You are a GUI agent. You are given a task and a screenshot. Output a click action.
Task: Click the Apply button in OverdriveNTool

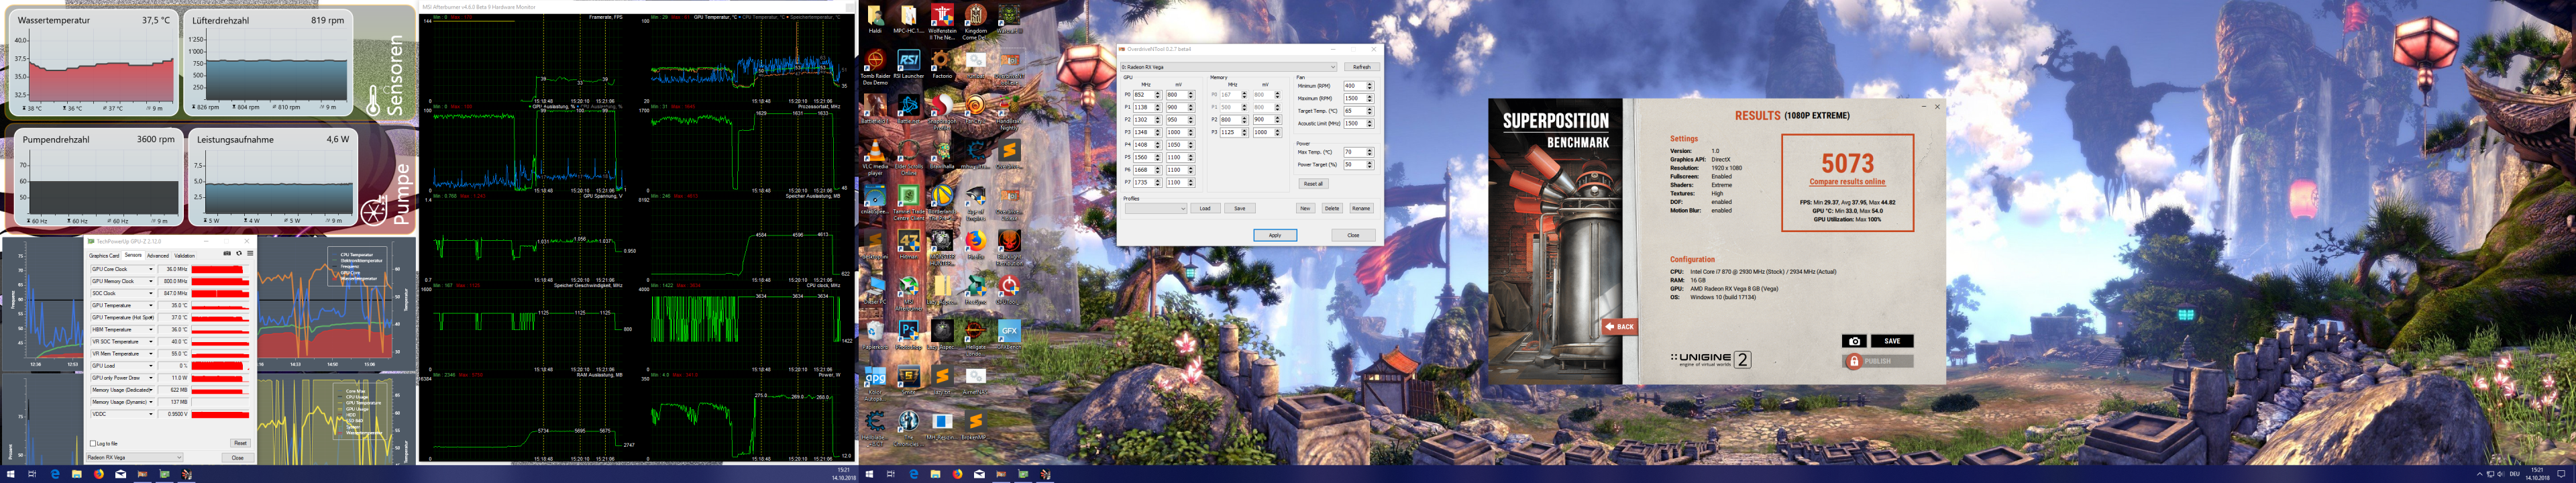coord(1275,235)
